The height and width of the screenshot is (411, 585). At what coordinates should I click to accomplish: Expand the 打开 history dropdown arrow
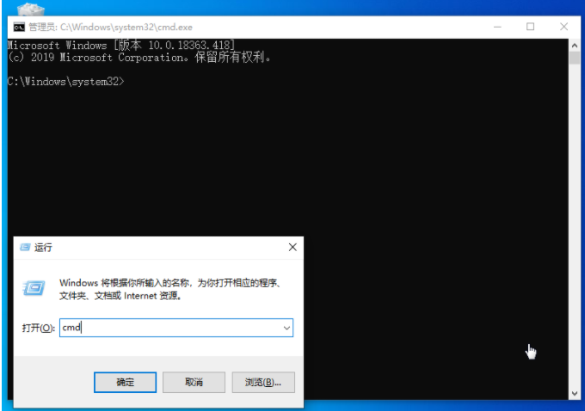(x=286, y=328)
